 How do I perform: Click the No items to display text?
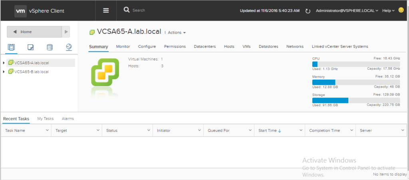(390, 174)
